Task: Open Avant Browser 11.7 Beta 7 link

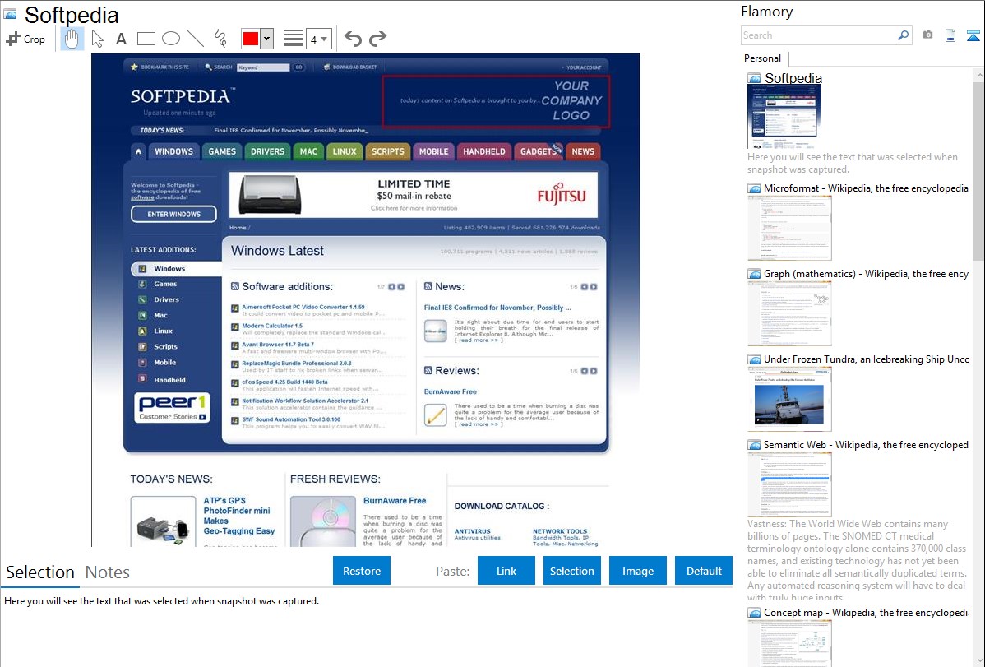Action: 278,345
